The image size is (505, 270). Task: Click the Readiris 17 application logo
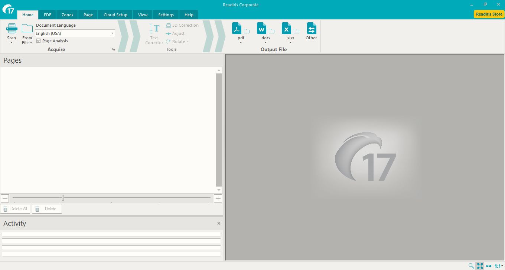point(8,9)
